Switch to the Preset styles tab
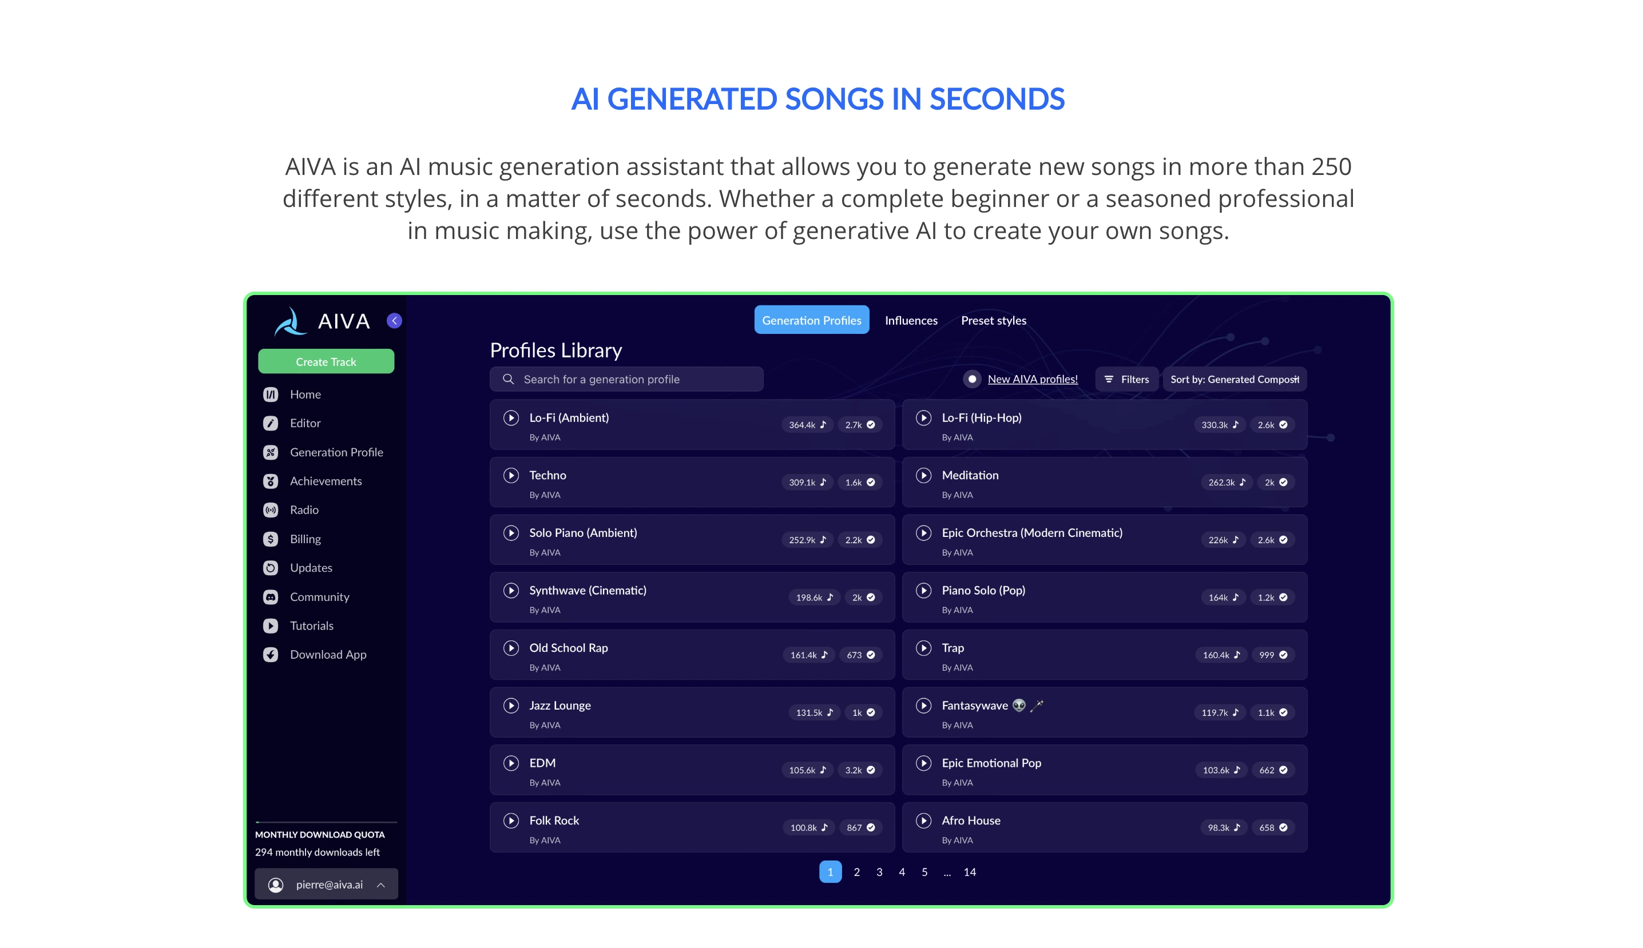Image resolution: width=1643 pixels, height=948 pixels. click(x=993, y=320)
